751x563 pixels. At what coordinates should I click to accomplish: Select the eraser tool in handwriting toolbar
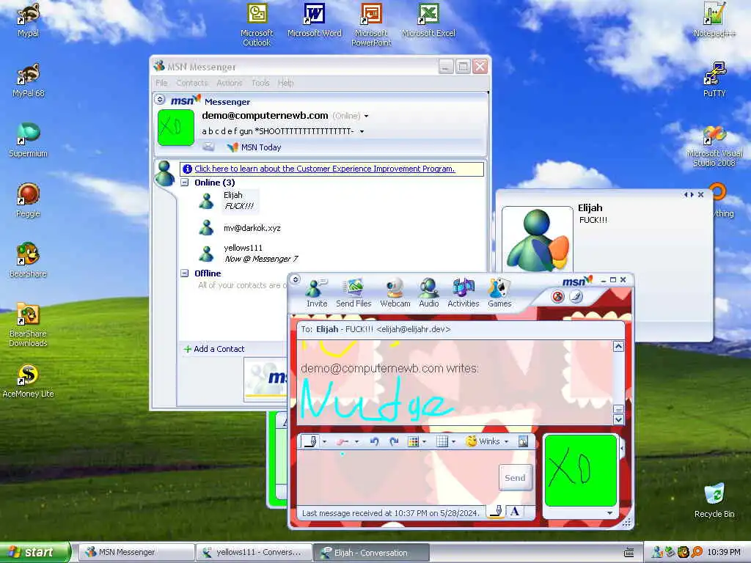(342, 441)
